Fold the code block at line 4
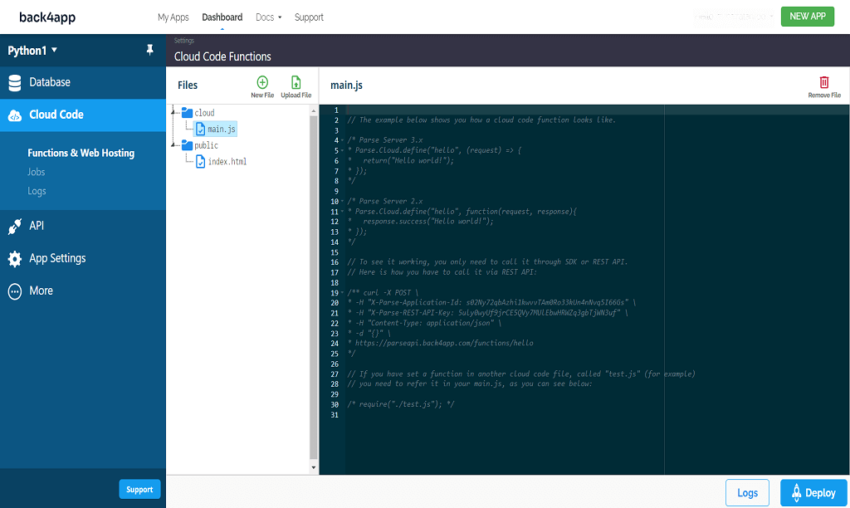 point(342,140)
